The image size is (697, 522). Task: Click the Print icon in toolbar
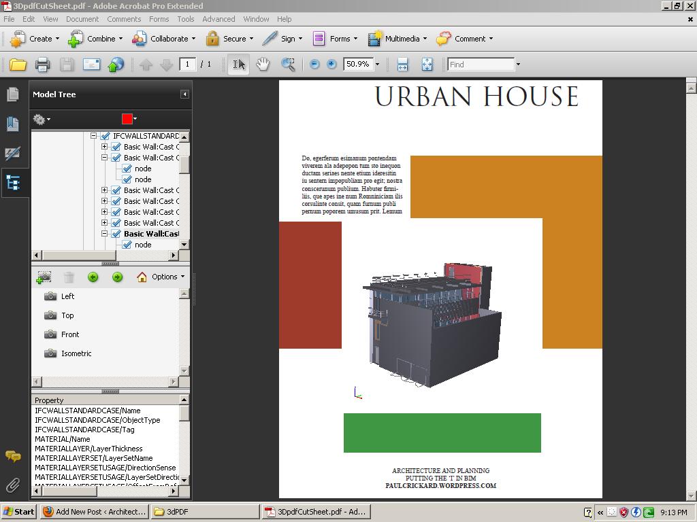point(42,65)
